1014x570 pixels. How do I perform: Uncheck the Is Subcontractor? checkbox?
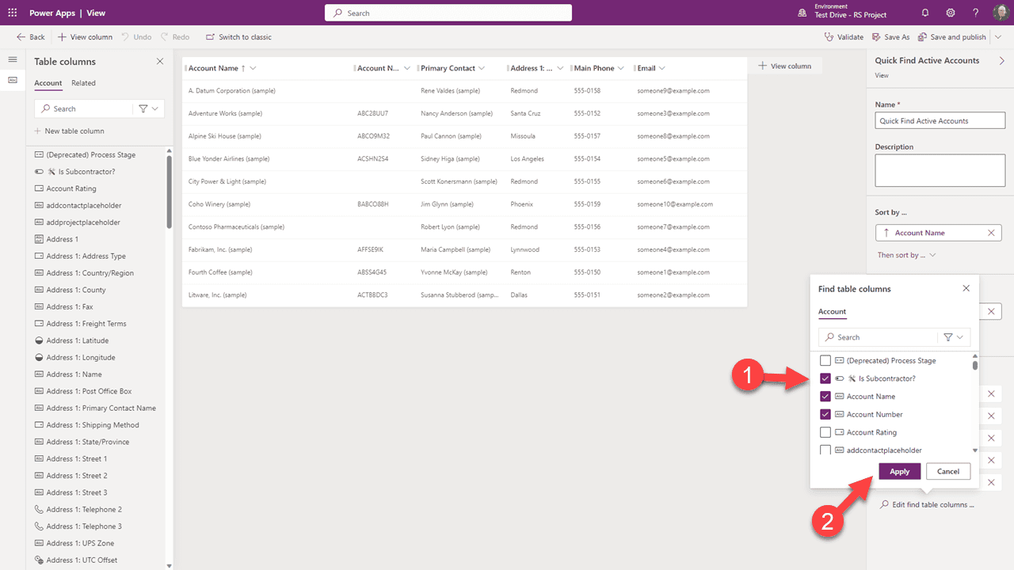coord(825,378)
